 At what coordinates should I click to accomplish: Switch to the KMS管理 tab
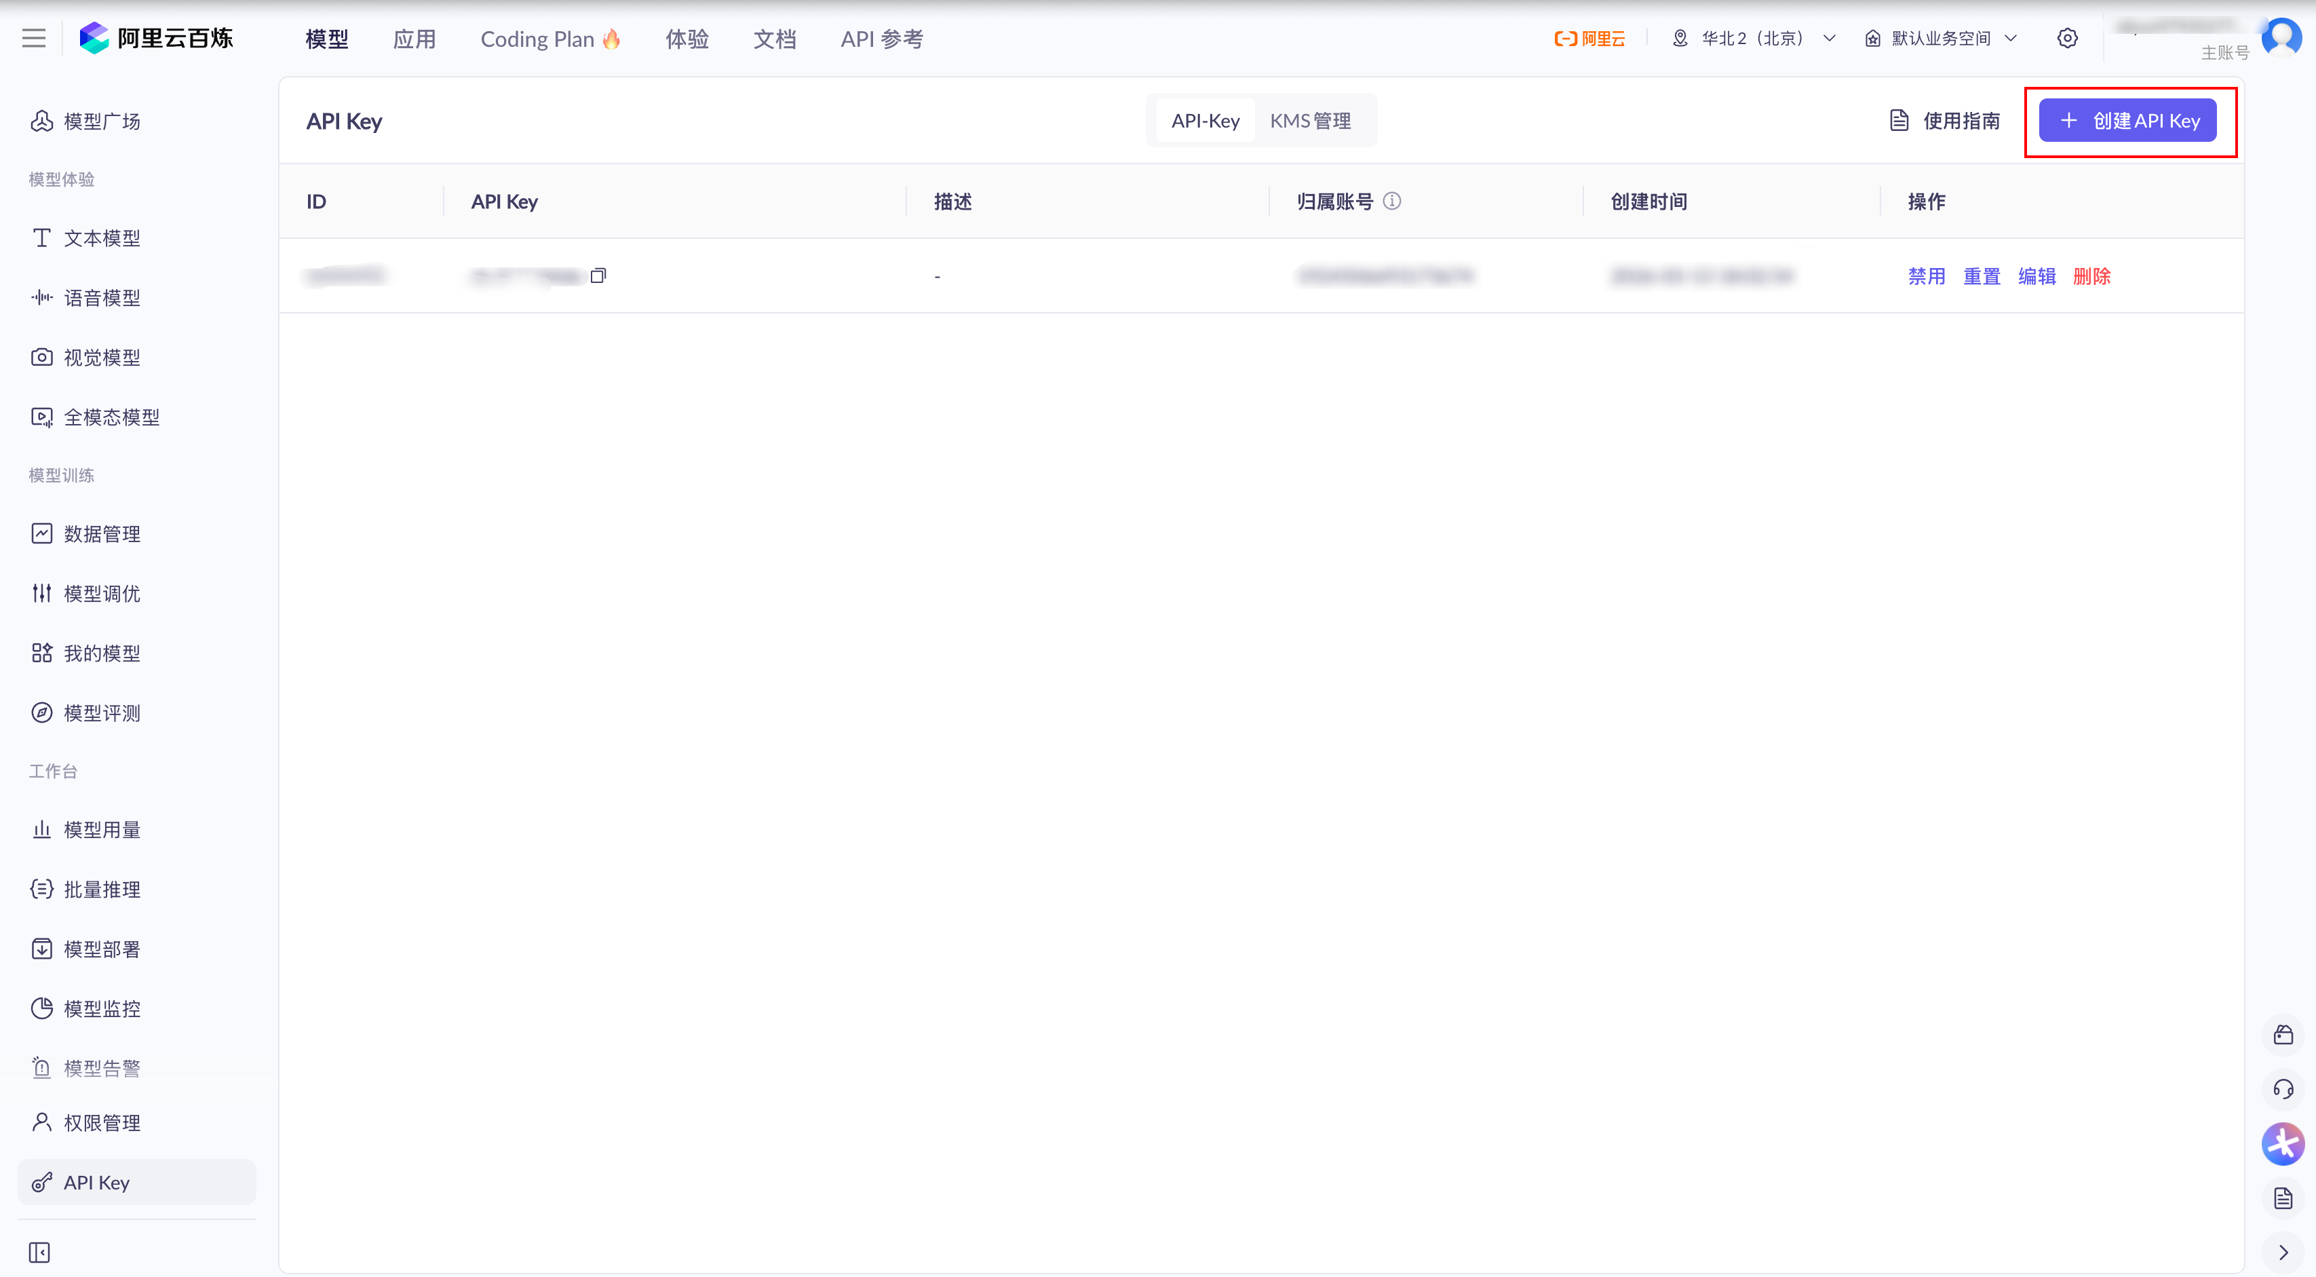pyautogui.click(x=1311, y=119)
